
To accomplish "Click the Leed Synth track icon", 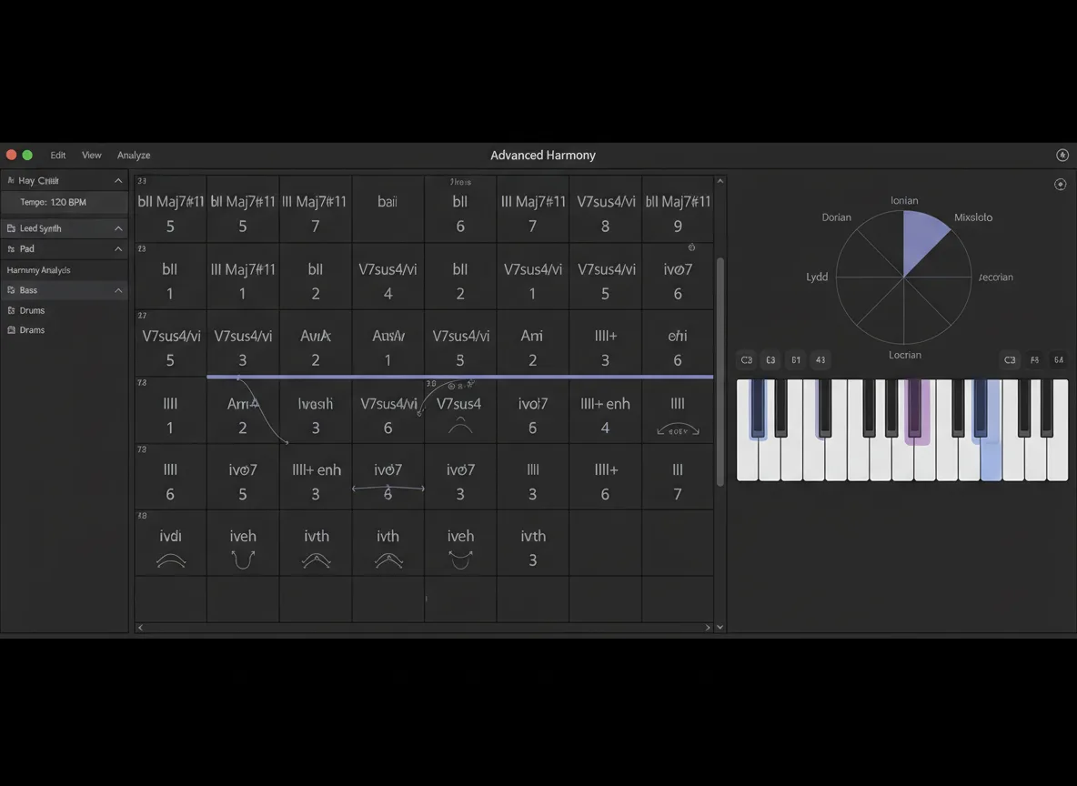I will click(11, 228).
